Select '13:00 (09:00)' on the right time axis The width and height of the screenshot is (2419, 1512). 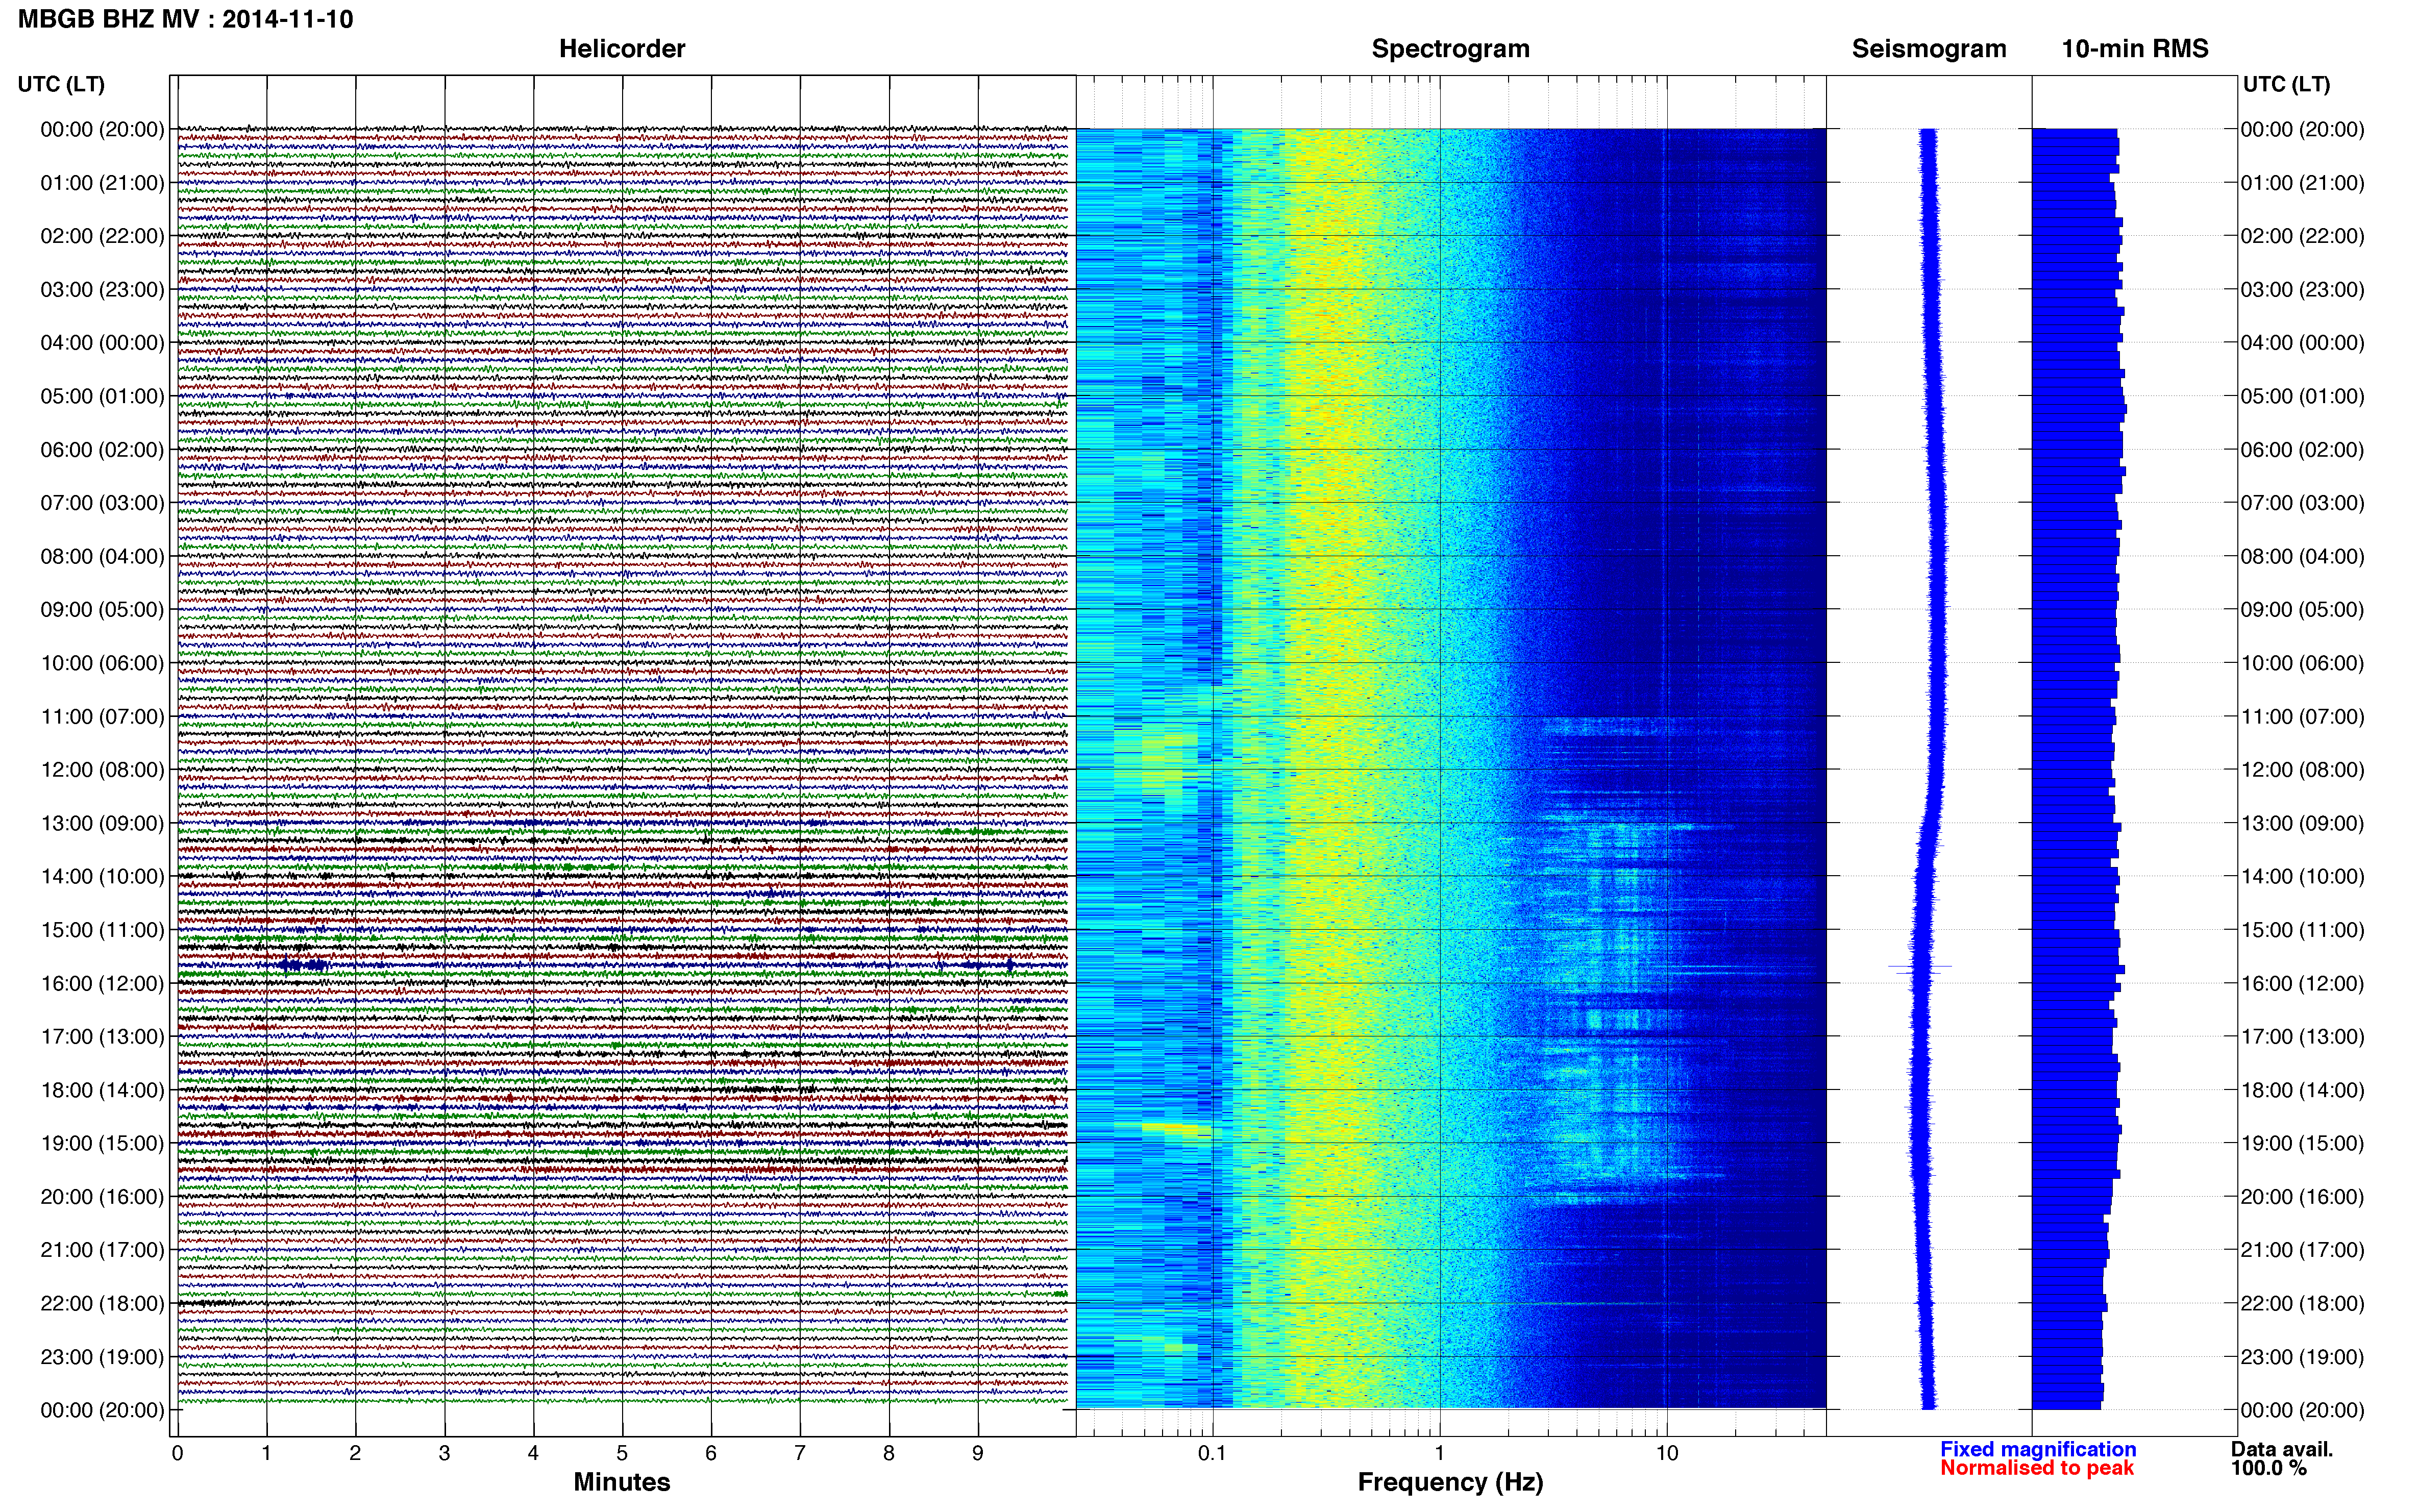(2302, 823)
